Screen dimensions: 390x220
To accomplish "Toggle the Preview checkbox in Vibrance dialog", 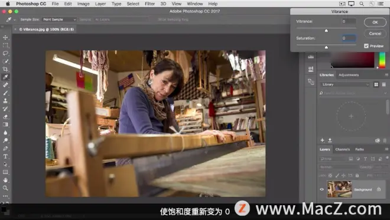I will pos(366,46).
